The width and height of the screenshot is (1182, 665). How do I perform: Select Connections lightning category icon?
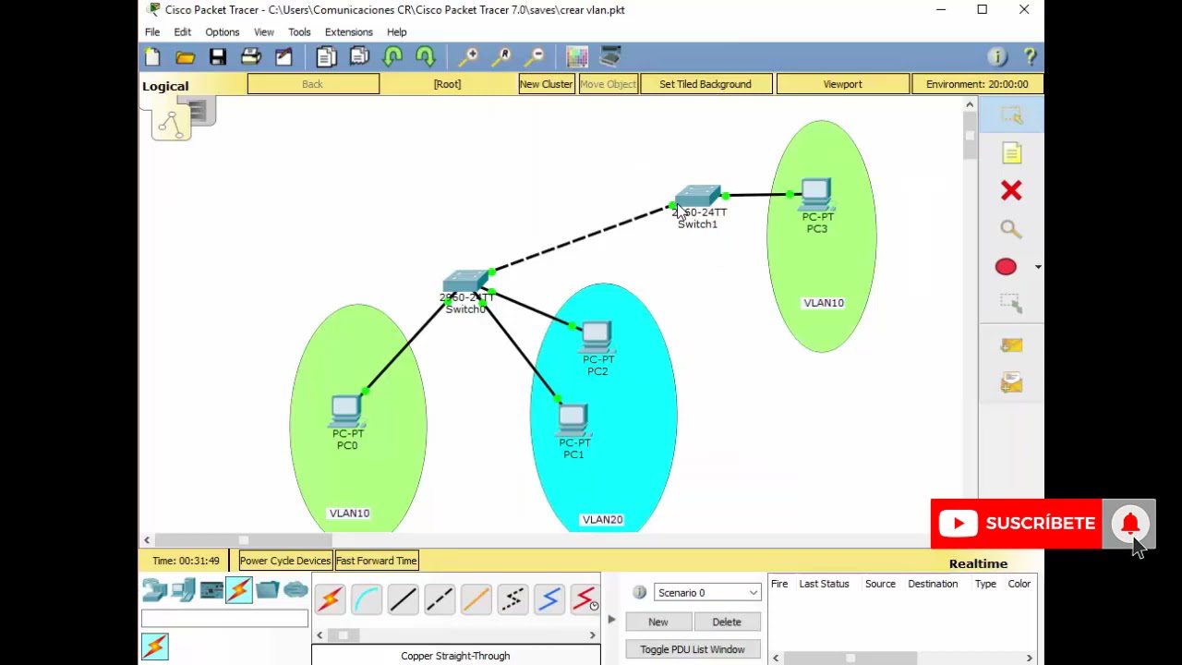pyautogui.click(x=239, y=589)
